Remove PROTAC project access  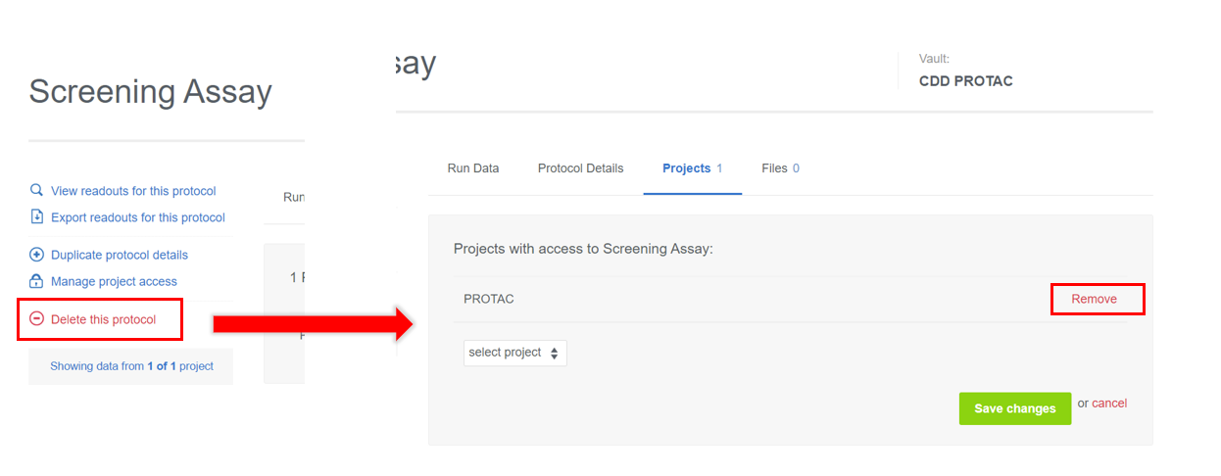pos(1094,299)
